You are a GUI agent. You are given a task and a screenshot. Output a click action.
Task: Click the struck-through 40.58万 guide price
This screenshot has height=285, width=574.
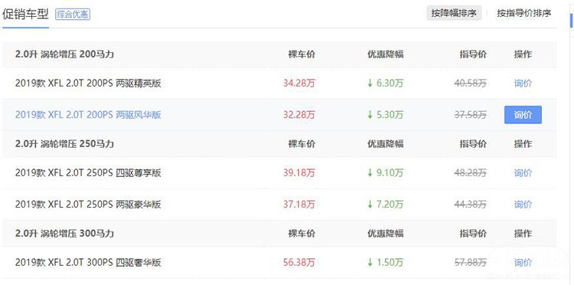471,84
